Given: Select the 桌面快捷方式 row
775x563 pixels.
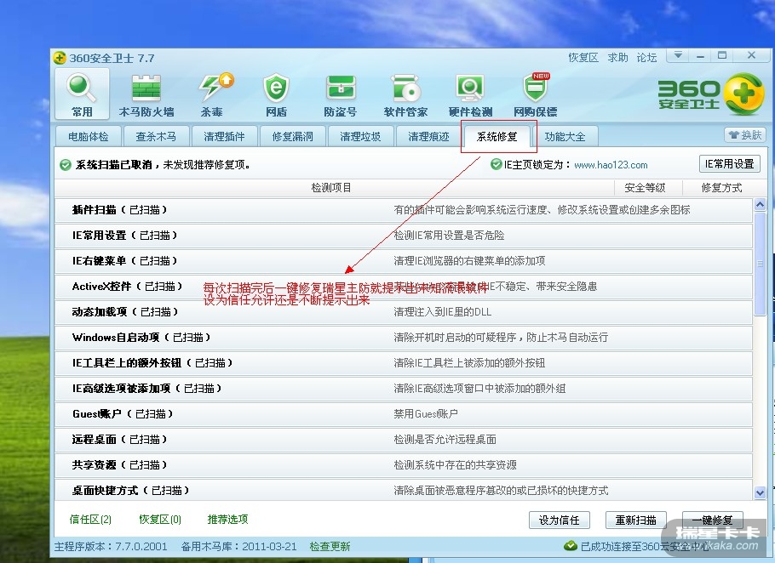Looking at the screenshot, I should pyautogui.click(x=404, y=491).
